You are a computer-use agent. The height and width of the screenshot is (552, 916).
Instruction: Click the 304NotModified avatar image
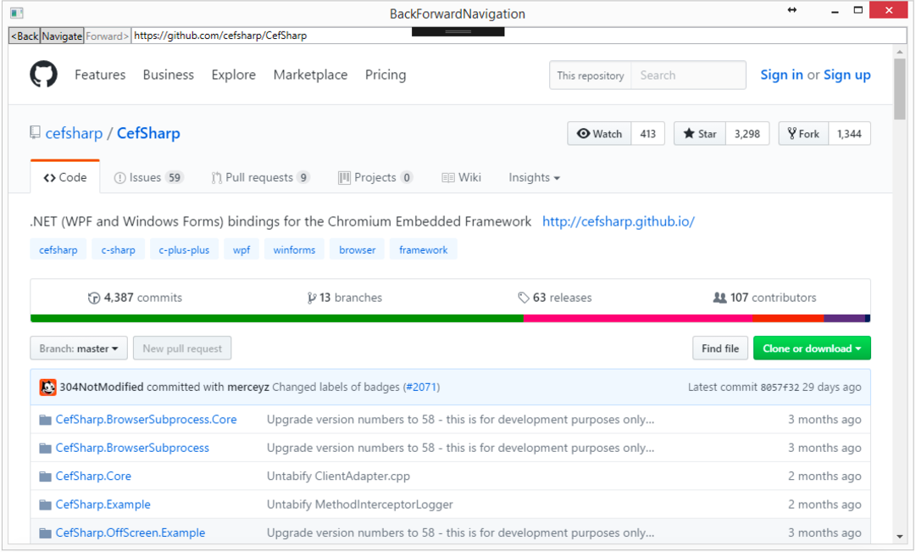[x=48, y=388]
